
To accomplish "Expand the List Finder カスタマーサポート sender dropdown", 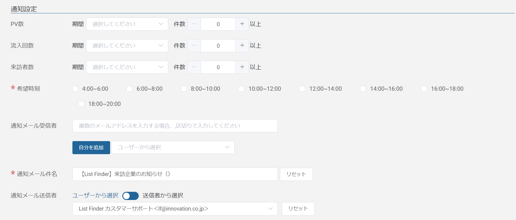I will tap(175, 209).
